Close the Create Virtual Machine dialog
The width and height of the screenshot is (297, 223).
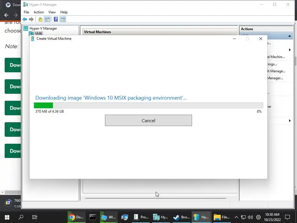(261, 39)
